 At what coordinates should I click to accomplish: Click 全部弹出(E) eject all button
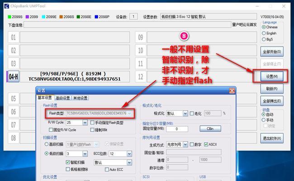[x=272, y=101]
